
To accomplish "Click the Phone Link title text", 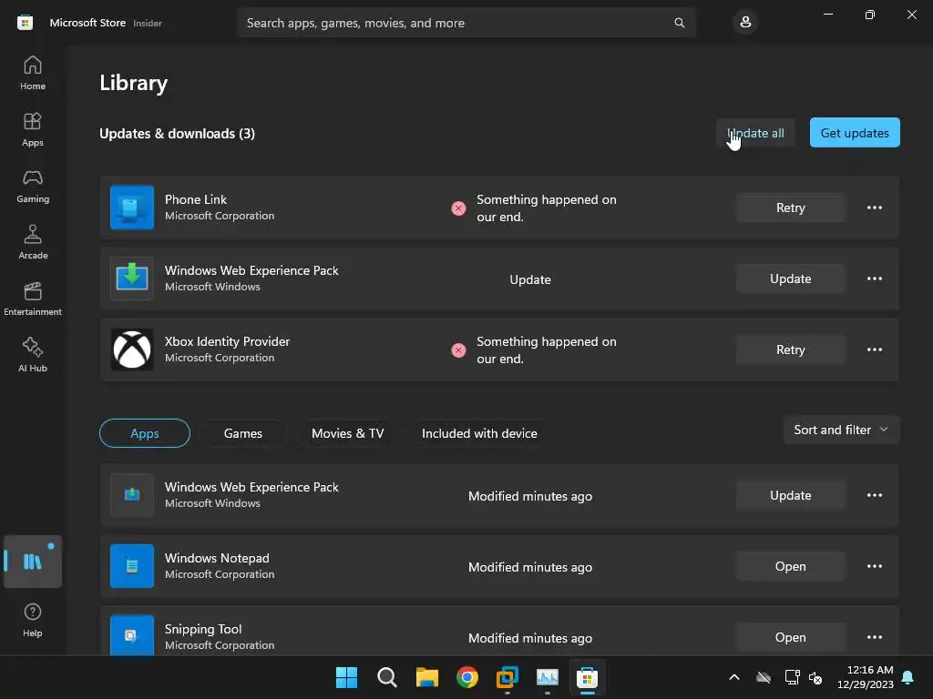I will click(x=196, y=199).
